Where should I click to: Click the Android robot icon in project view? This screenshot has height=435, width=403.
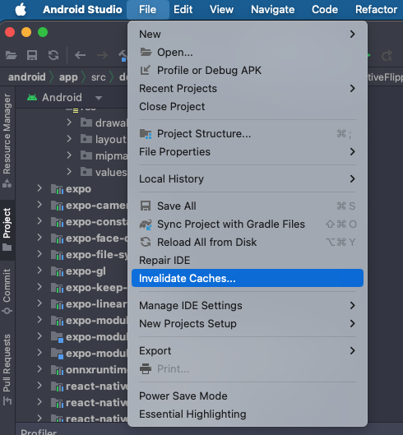32,97
